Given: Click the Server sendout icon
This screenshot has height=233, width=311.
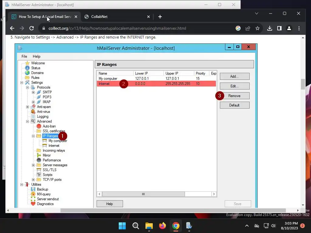Looking at the screenshot, I should pos(33,199).
